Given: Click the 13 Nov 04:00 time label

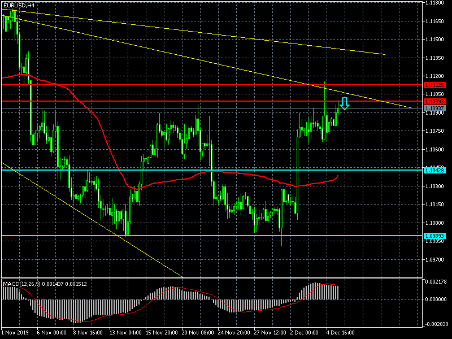Looking at the screenshot, I should (x=125, y=333).
